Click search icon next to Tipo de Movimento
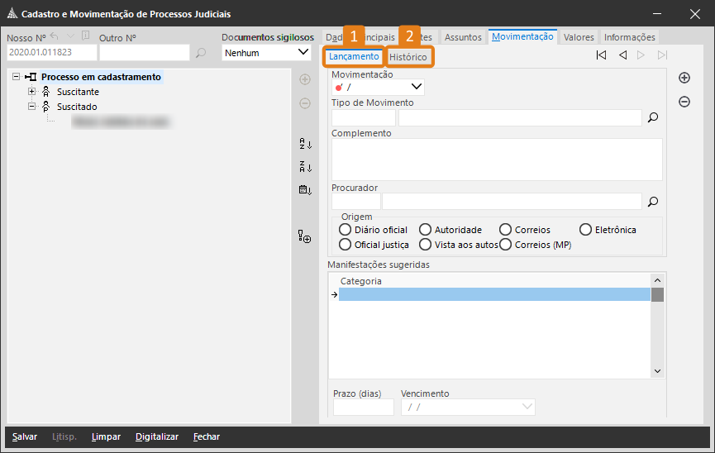This screenshot has width=715, height=453. pos(652,118)
